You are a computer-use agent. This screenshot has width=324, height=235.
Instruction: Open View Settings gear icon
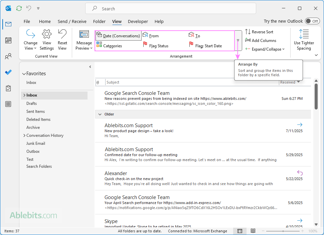(47, 34)
